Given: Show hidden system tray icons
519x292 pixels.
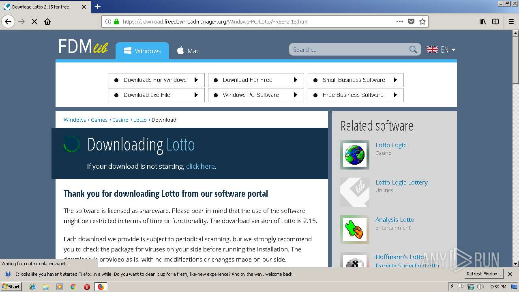Looking at the screenshot, I should 453,287.
